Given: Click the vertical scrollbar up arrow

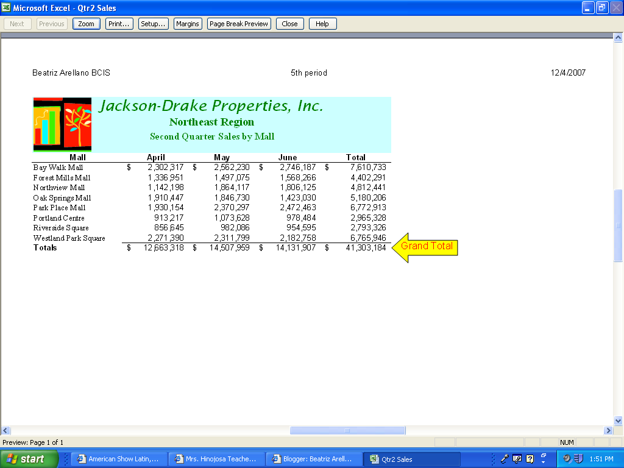Looking at the screenshot, I should 618,37.
